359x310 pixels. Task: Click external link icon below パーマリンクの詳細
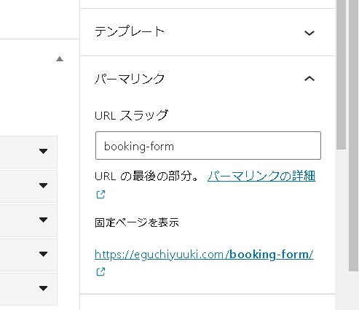coord(100,195)
